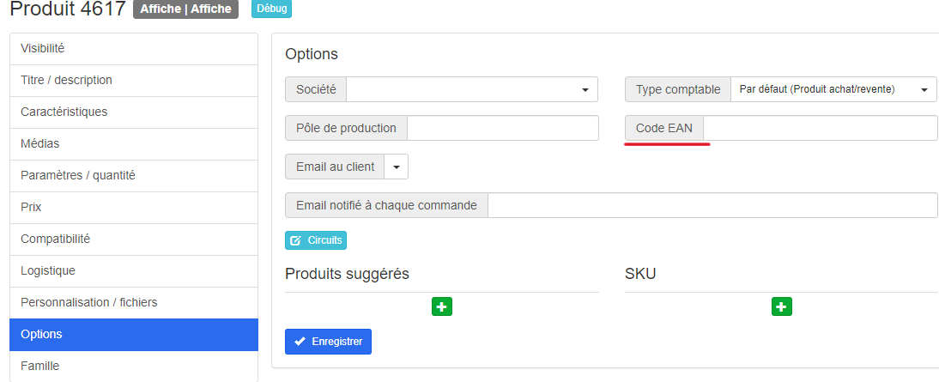Switch to the Visibilité section
The height and width of the screenshot is (382, 939).
pyautogui.click(x=134, y=48)
